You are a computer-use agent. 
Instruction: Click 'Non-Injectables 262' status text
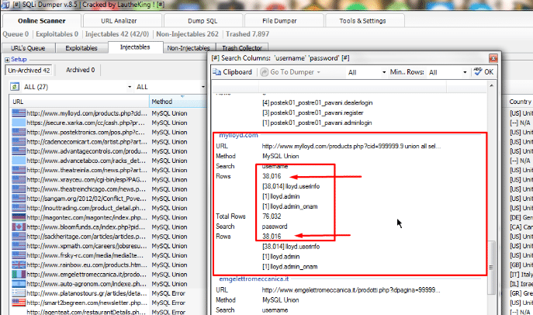[x=187, y=34]
